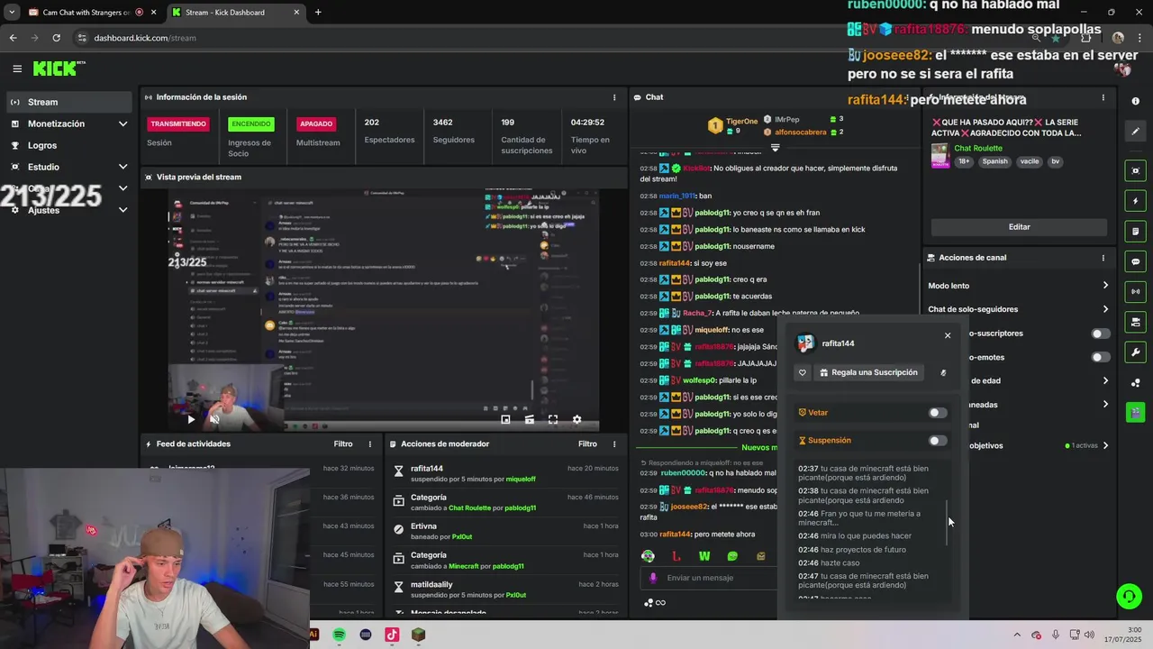Image resolution: width=1153 pixels, height=649 pixels.
Task: Open a new browser tab
Action: point(318,13)
